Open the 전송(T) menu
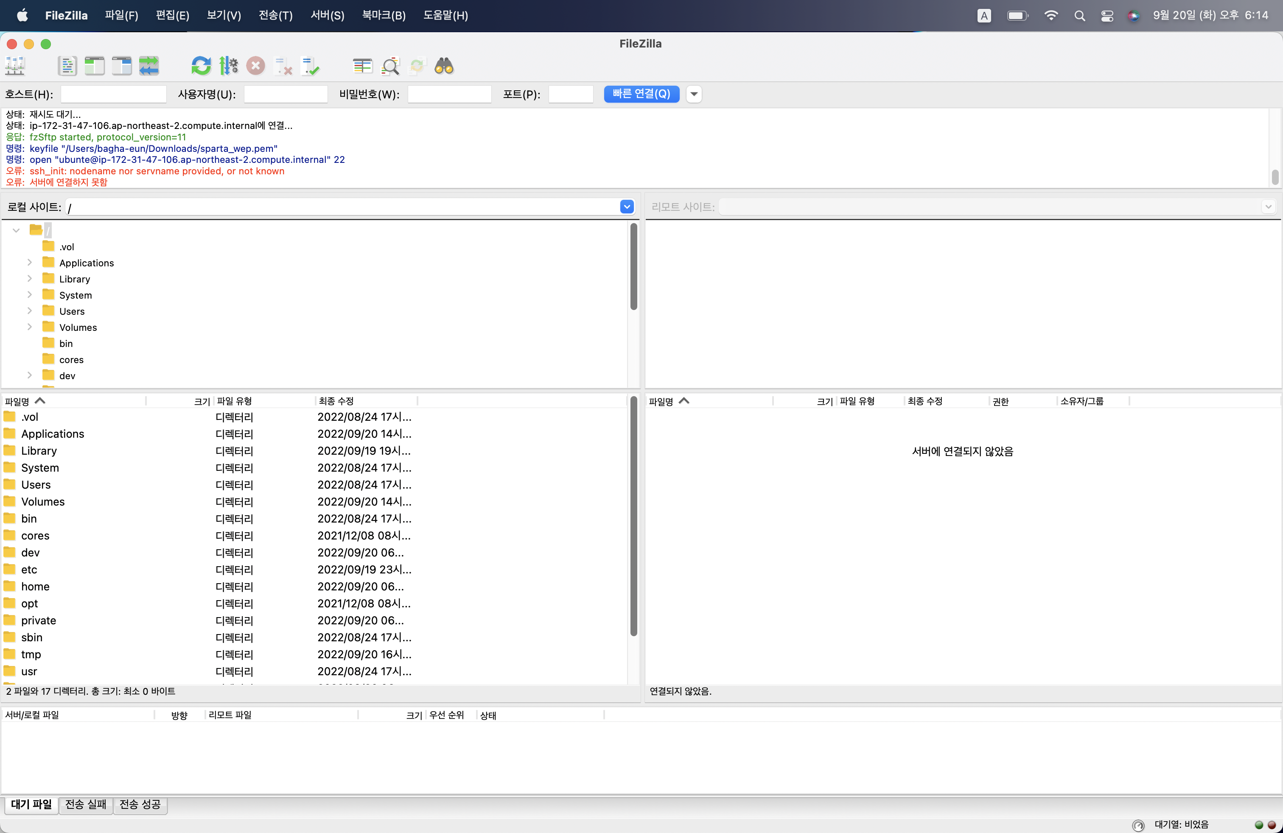The height and width of the screenshot is (833, 1283). click(x=275, y=15)
